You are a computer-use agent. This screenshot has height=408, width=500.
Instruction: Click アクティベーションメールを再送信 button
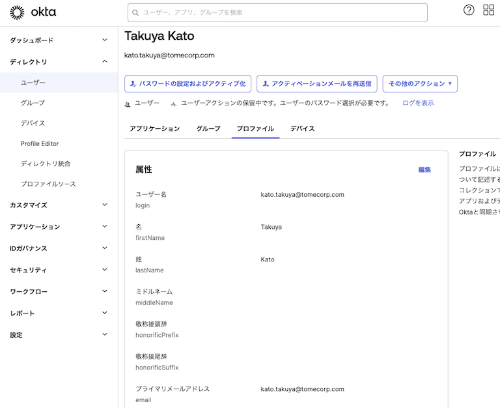317,83
